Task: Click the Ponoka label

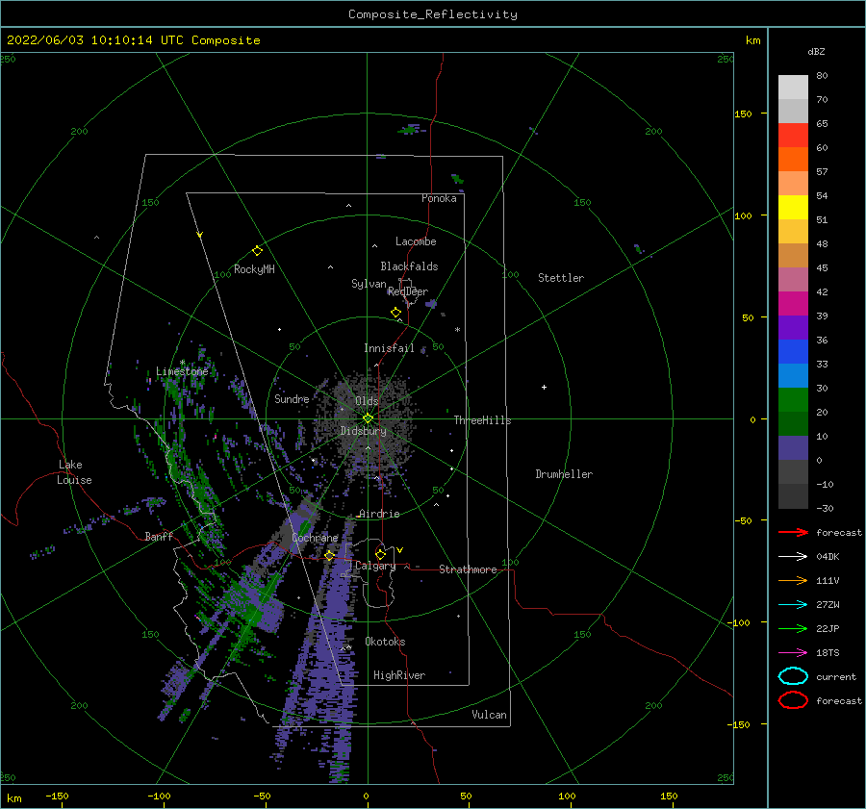Action: click(439, 198)
